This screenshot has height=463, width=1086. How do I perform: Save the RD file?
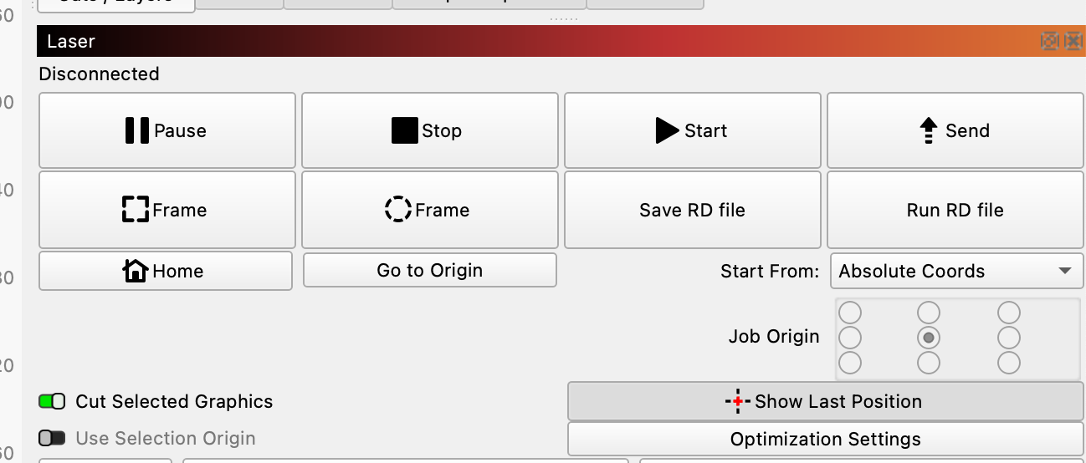[692, 210]
